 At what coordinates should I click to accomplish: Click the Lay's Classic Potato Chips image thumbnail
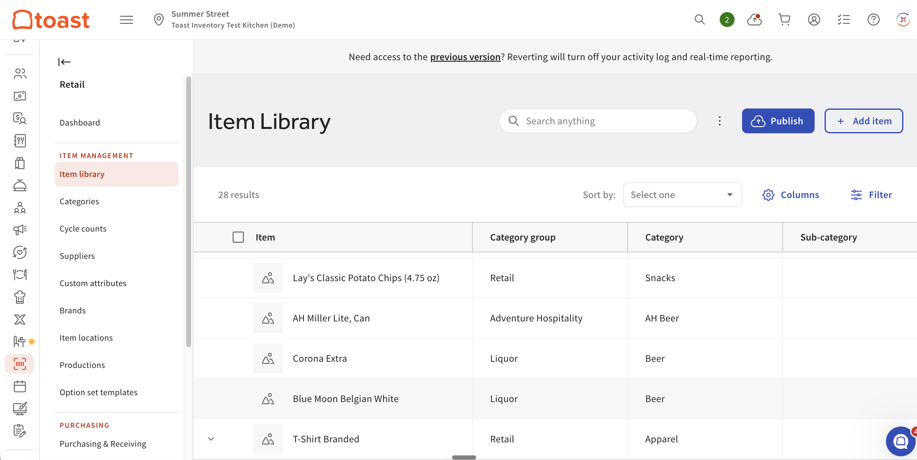coord(268,278)
